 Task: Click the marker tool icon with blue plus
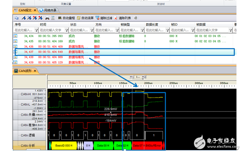click(x=29, y=18)
